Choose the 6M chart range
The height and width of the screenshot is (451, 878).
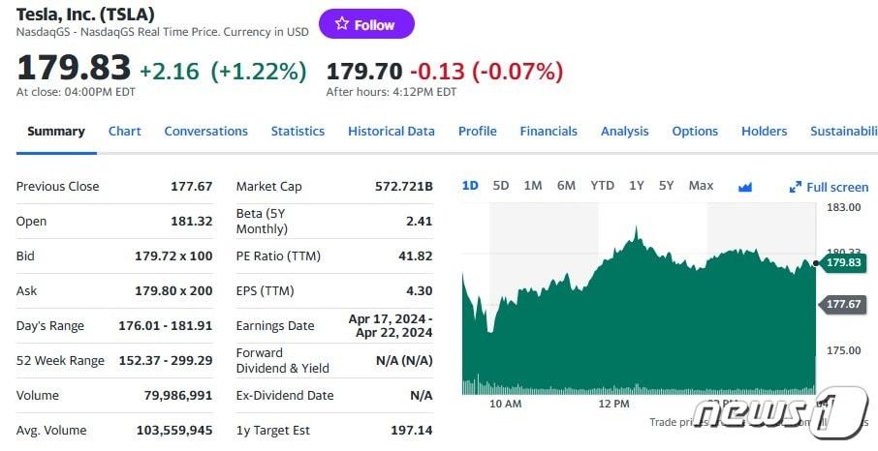point(566,186)
